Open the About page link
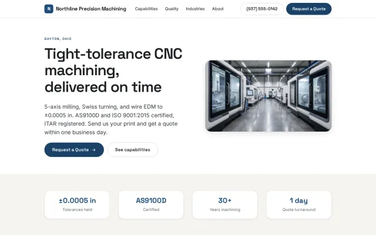Screen dimensions: 376x235 coord(218,9)
